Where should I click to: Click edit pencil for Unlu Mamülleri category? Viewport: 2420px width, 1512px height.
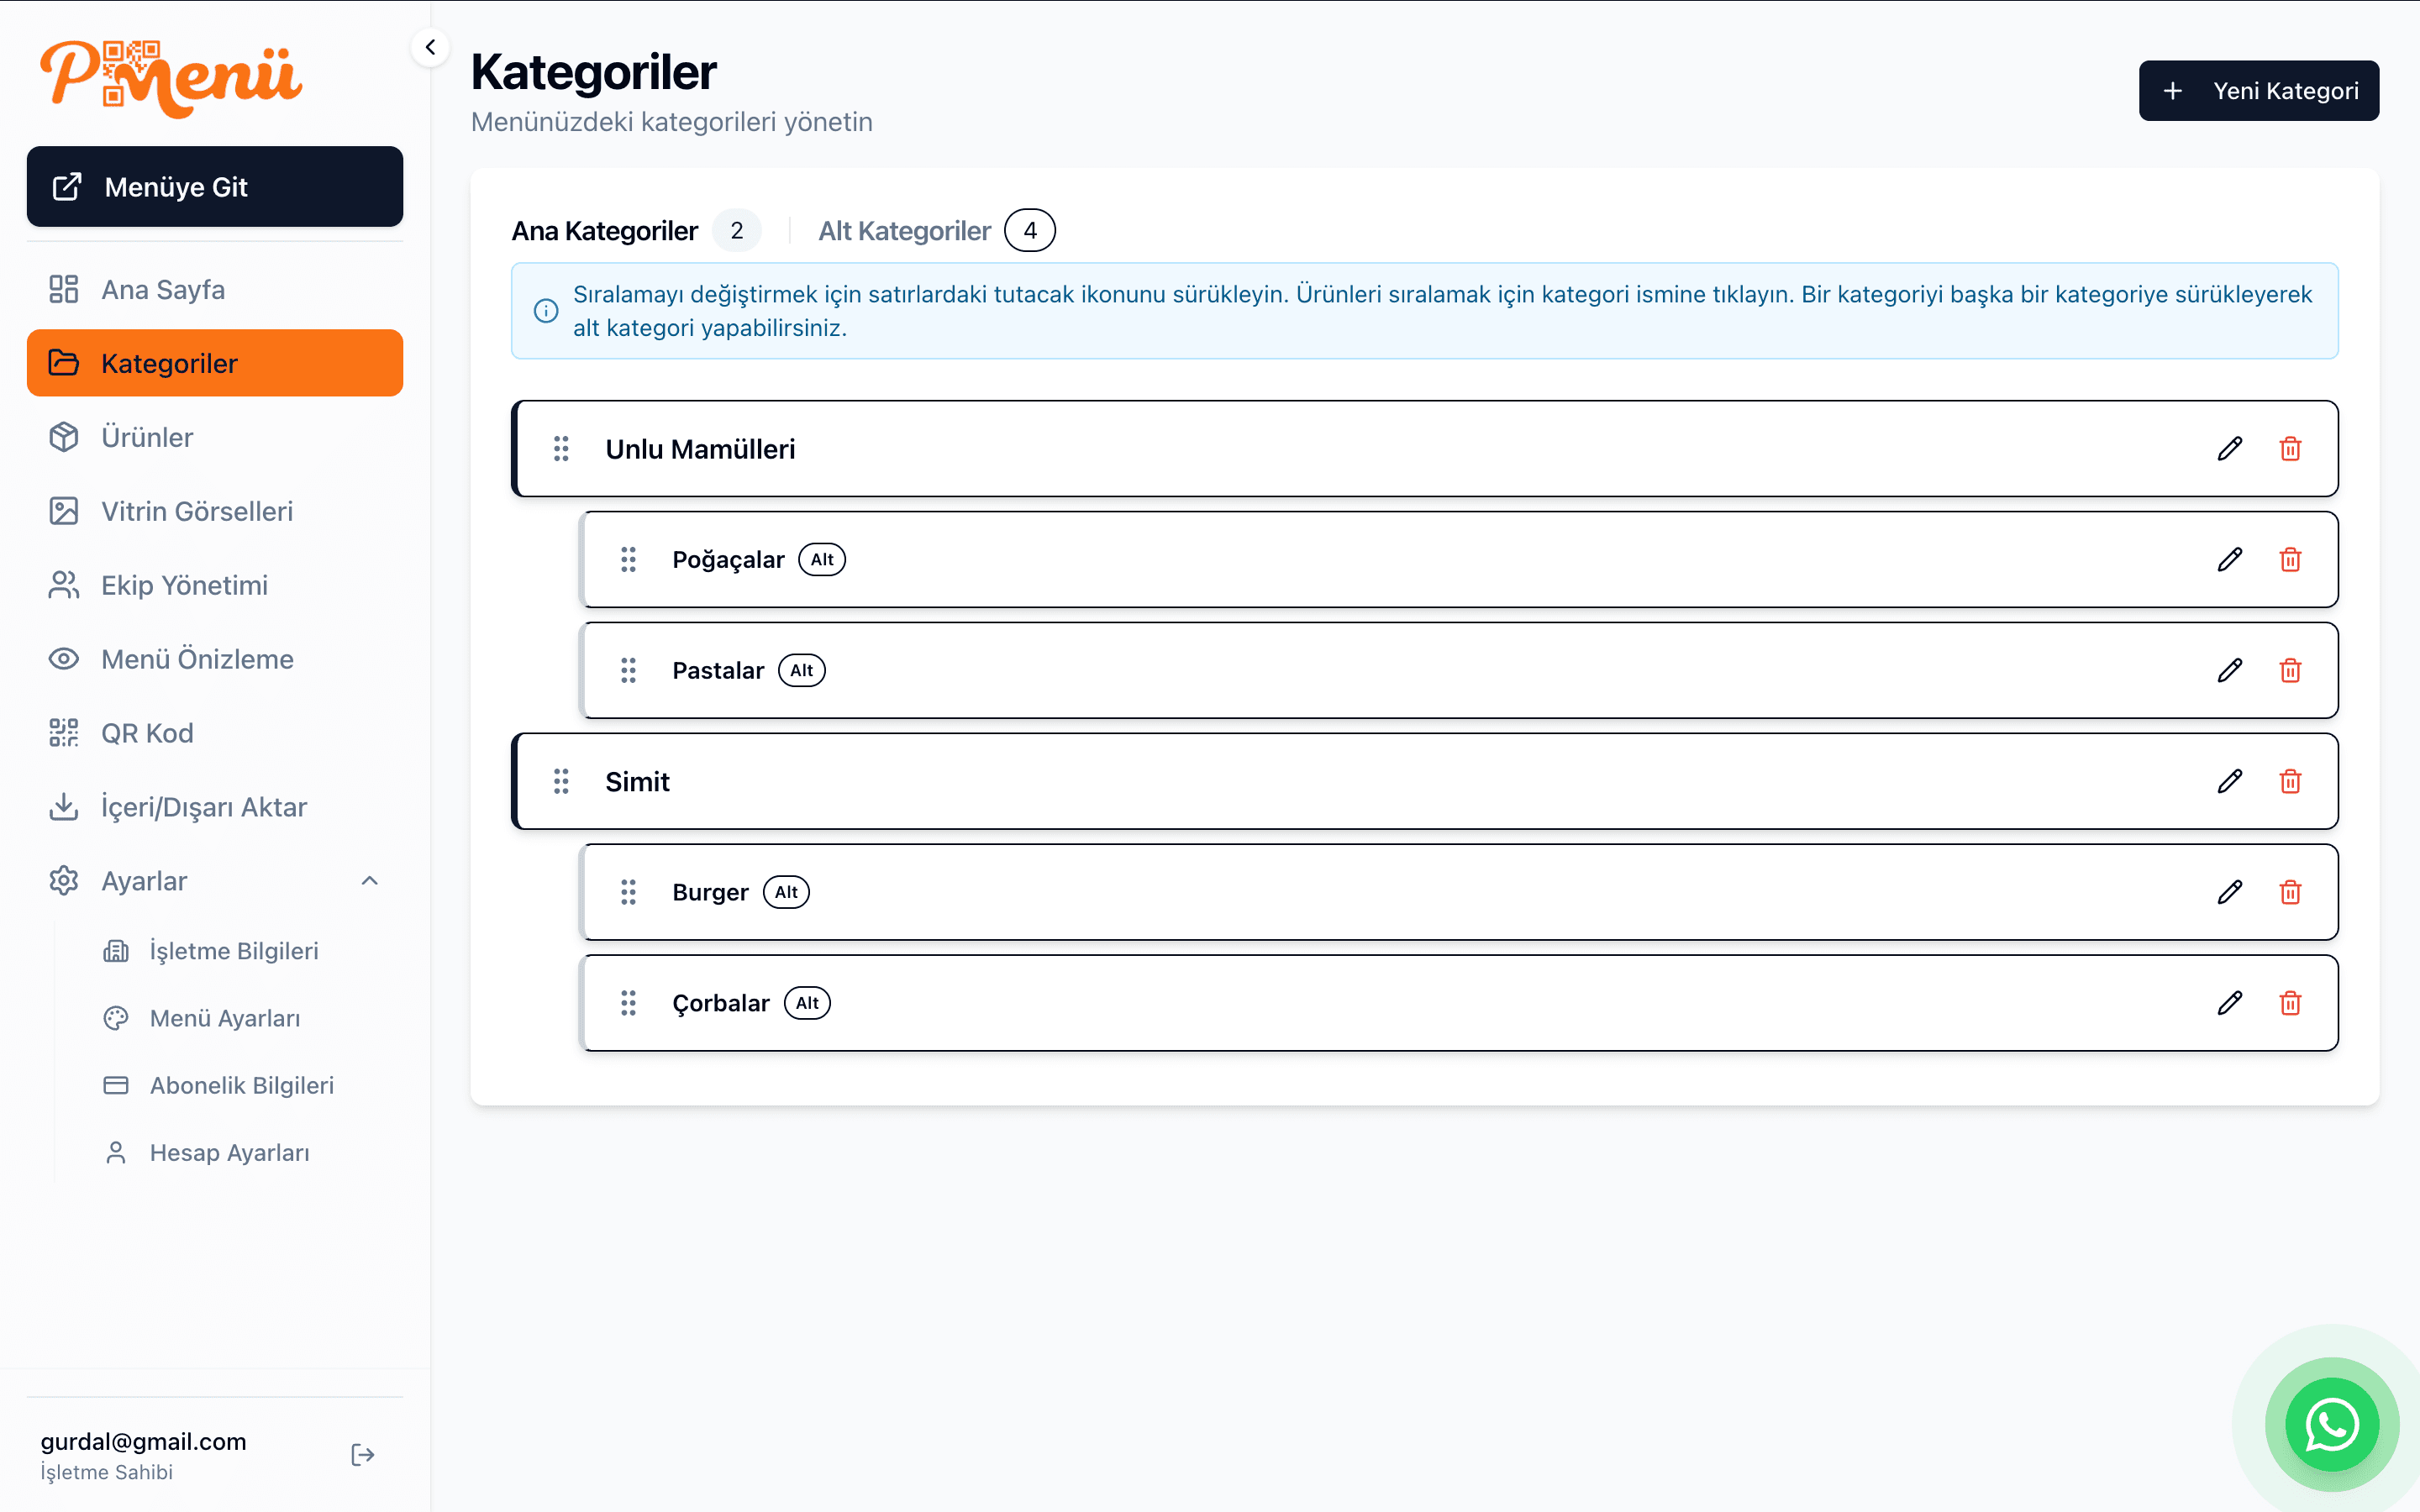2229,449
